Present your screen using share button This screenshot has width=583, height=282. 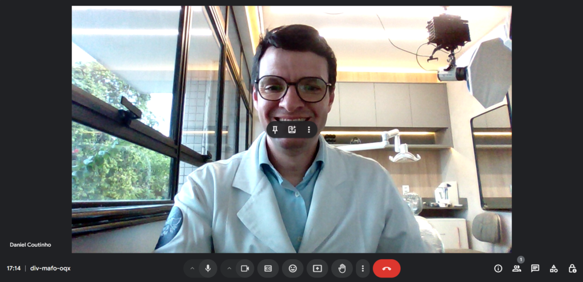[317, 268]
